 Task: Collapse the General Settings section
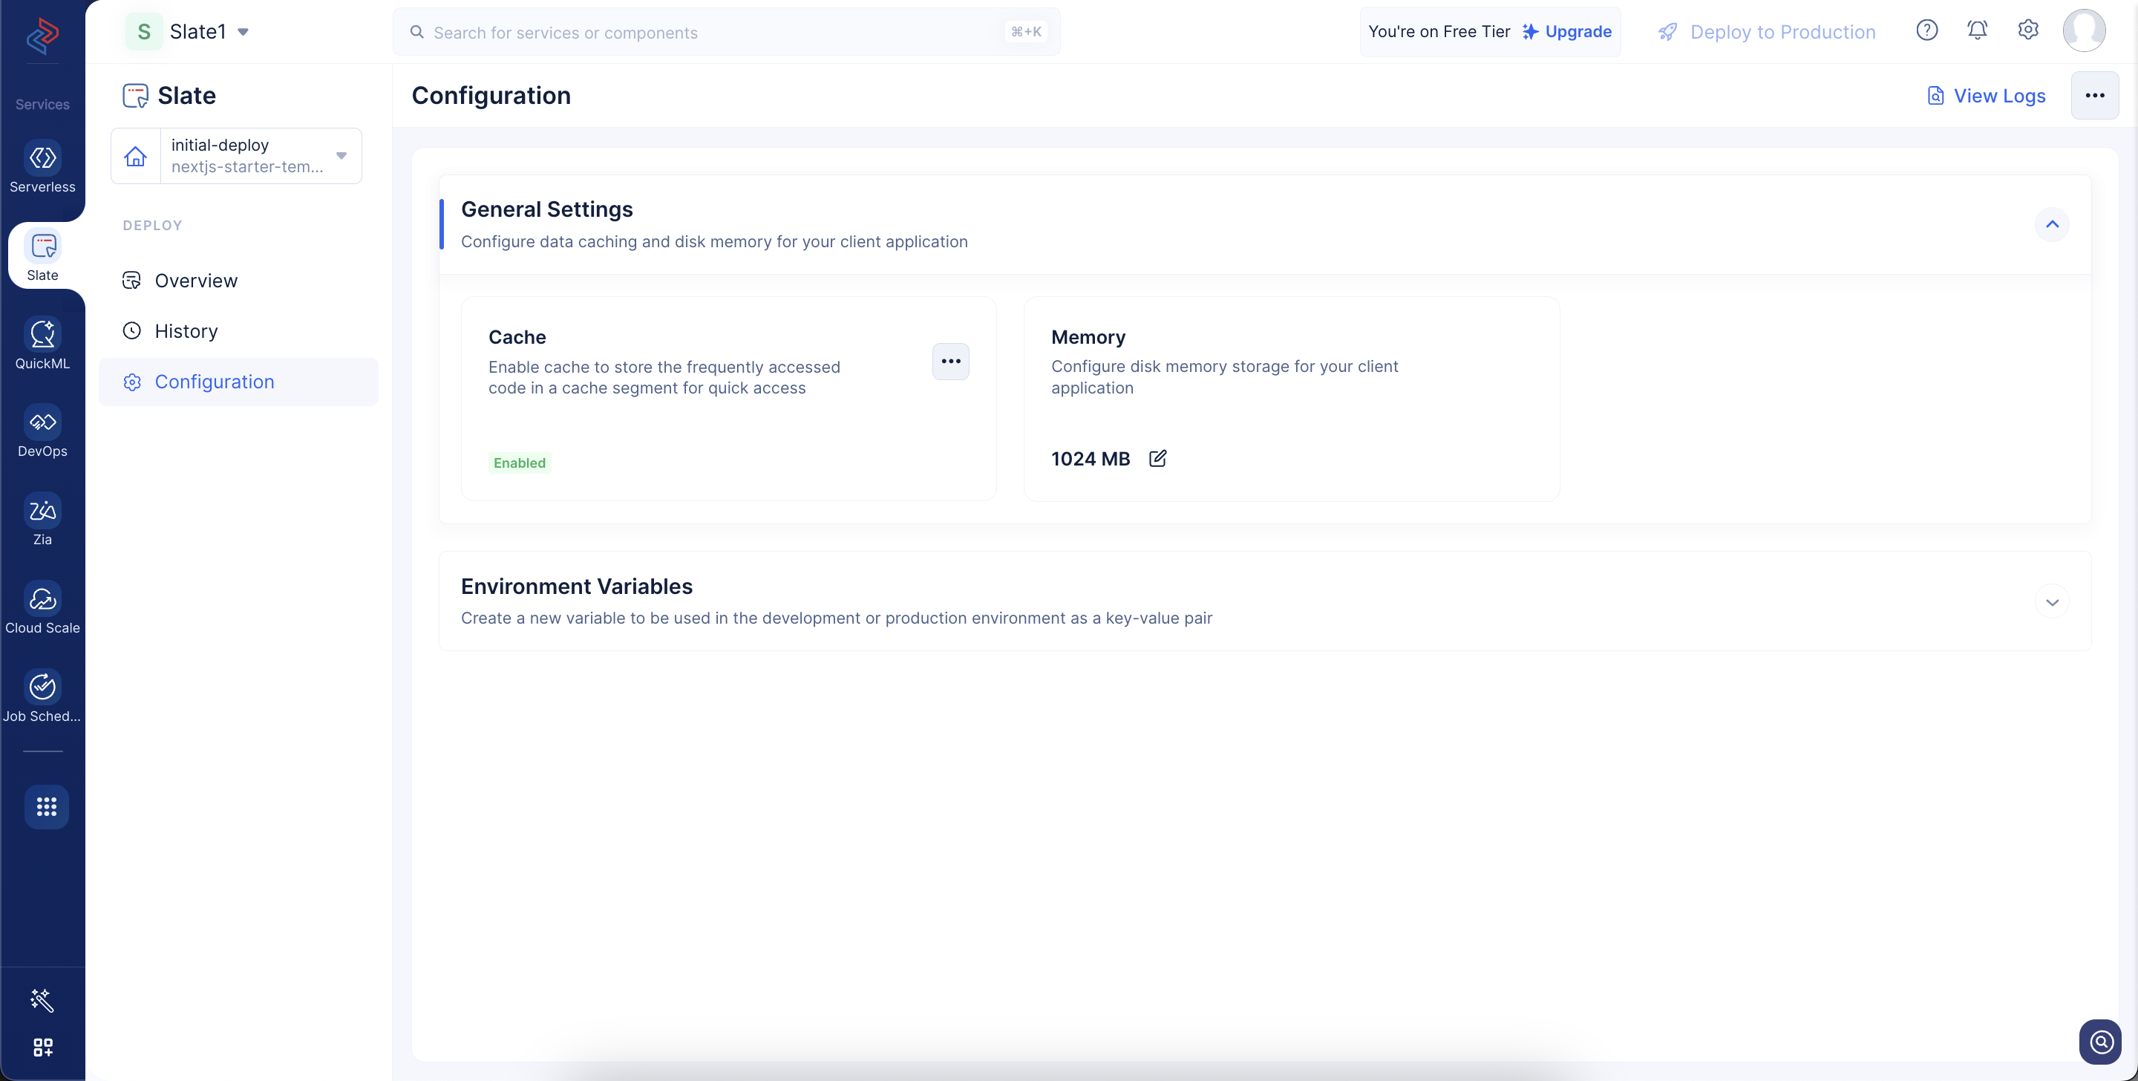[2052, 224]
